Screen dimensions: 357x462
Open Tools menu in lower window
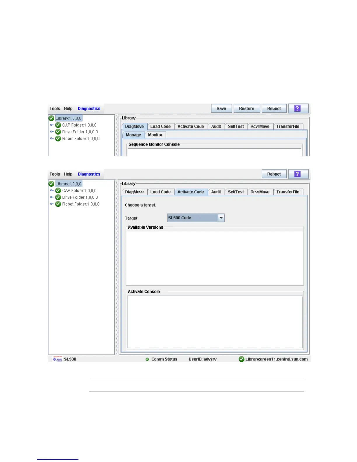tap(55, 174)
